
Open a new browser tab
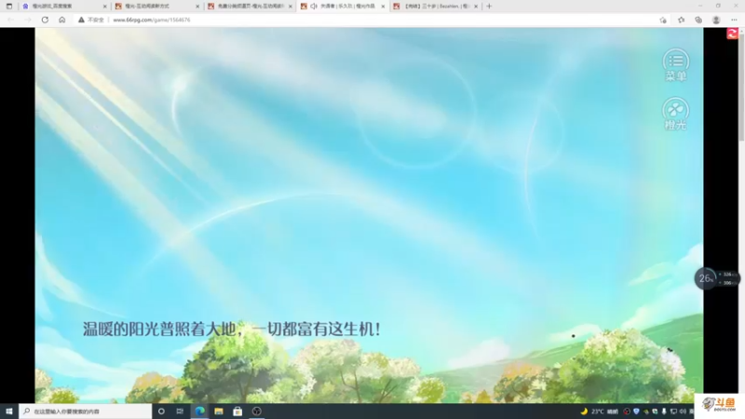489,7
